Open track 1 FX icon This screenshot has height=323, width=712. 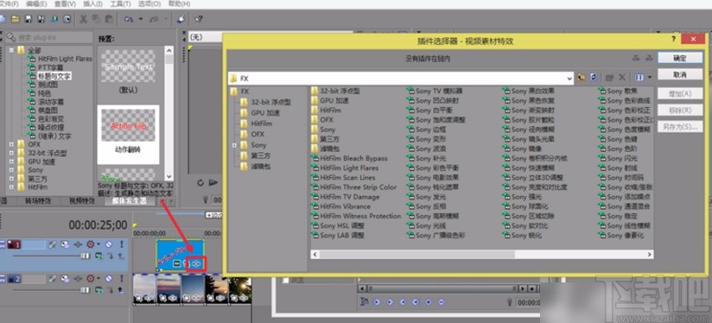78,244
